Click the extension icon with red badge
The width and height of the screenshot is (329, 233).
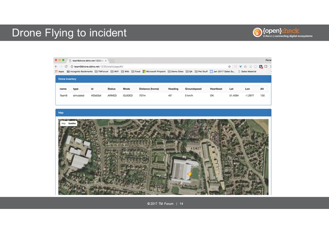261,67
